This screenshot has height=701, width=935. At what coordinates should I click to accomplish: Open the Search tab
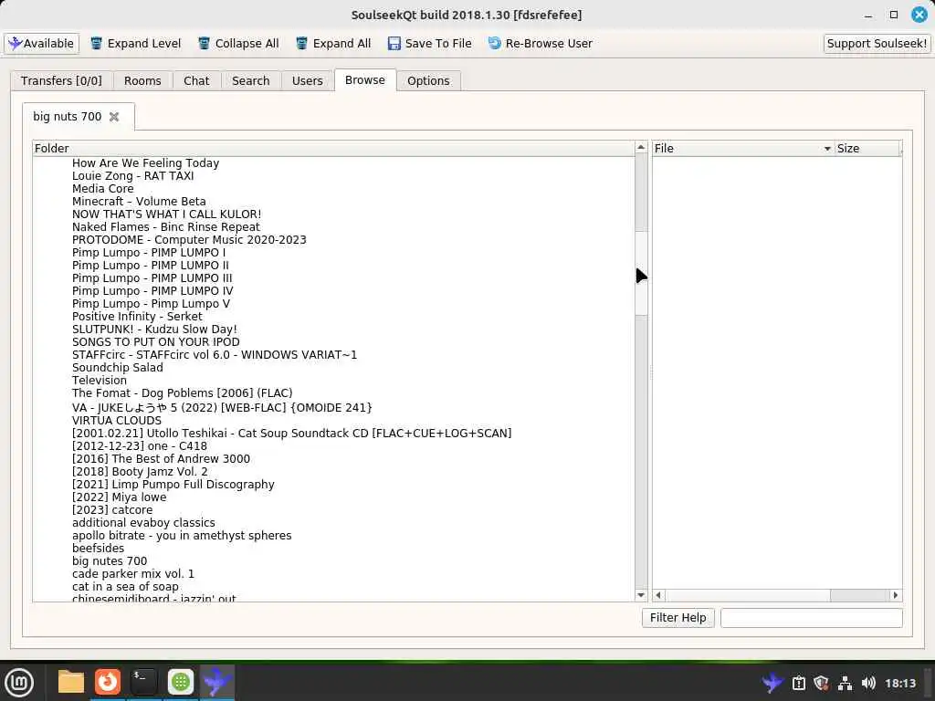[x=250, y=80]
